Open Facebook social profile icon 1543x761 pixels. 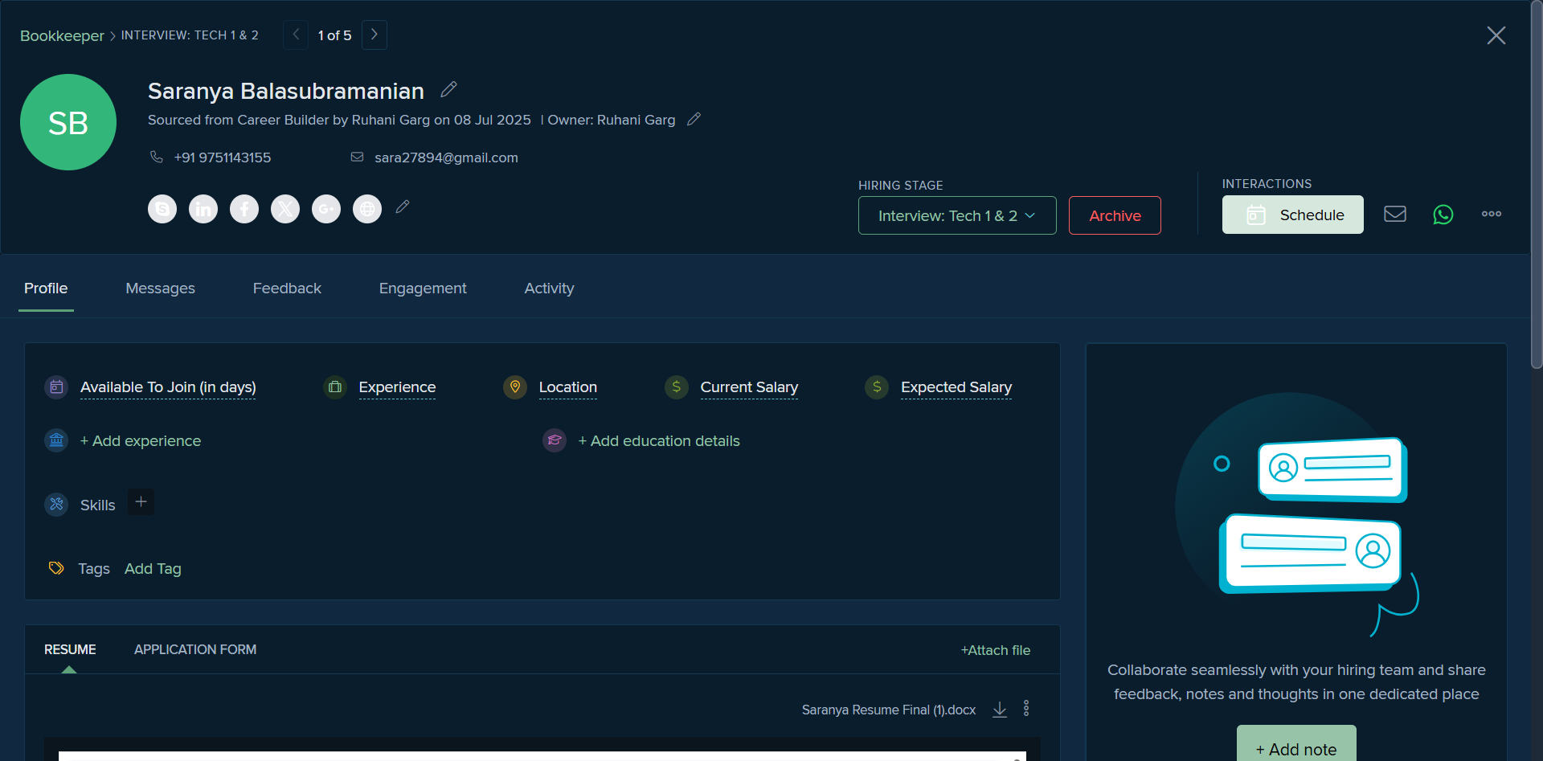[x=244, y=209]
